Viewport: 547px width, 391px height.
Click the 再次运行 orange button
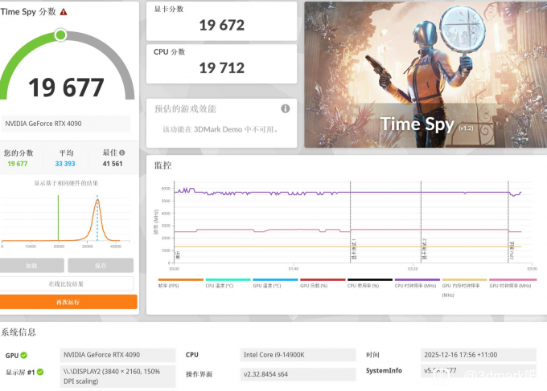click(68, 302)
